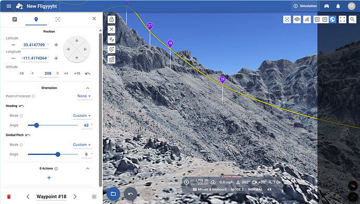Screen dimensions: 360x204
Task: Add a new waypoint action
Action: coord(49,178)
